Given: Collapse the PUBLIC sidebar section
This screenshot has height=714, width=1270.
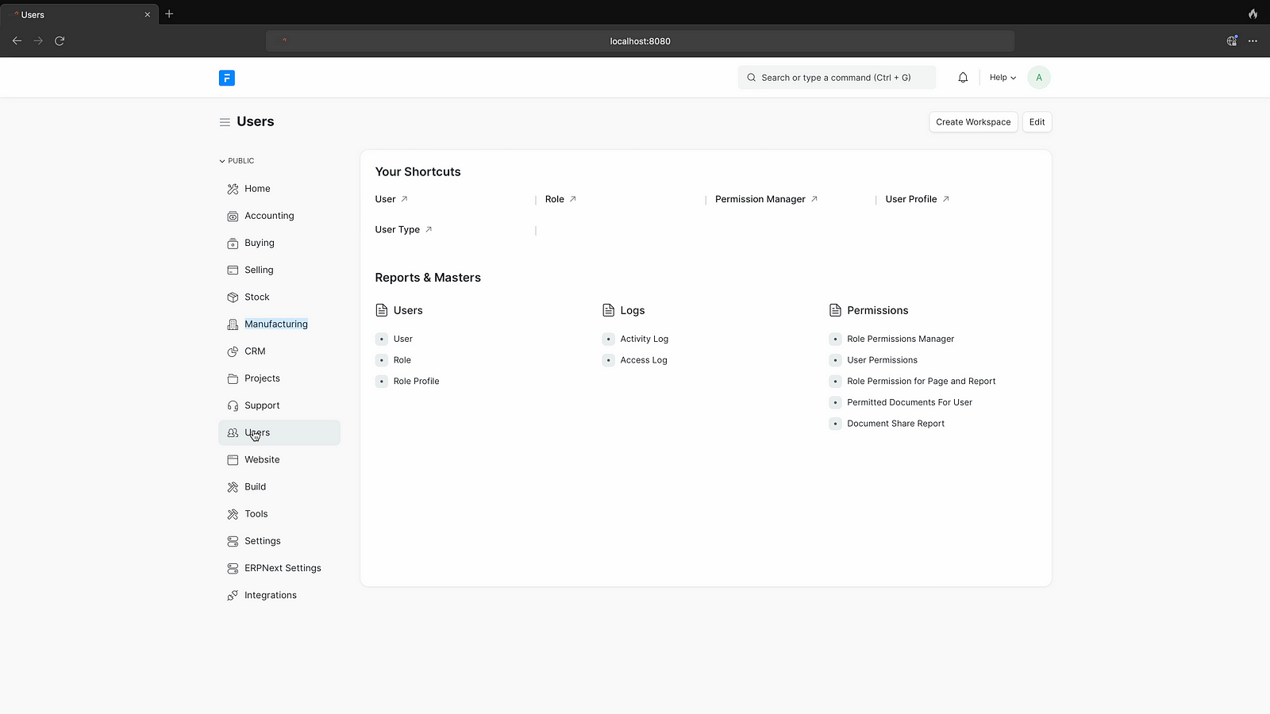Looking at the screenshot, I should pyautogui.click(x=237, y=161).
